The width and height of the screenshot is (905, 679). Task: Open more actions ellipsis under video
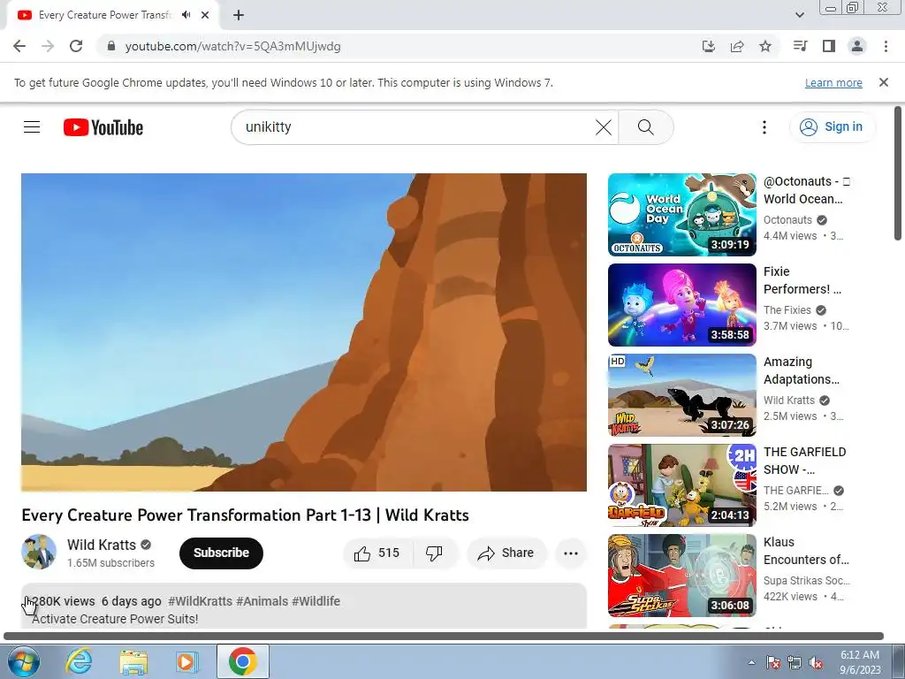point(571,553)
